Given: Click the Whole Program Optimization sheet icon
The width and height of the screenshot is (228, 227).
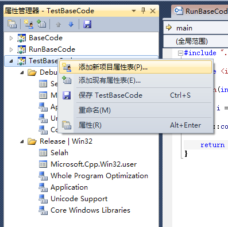Looking at the screenshot, I should (43, 176).
